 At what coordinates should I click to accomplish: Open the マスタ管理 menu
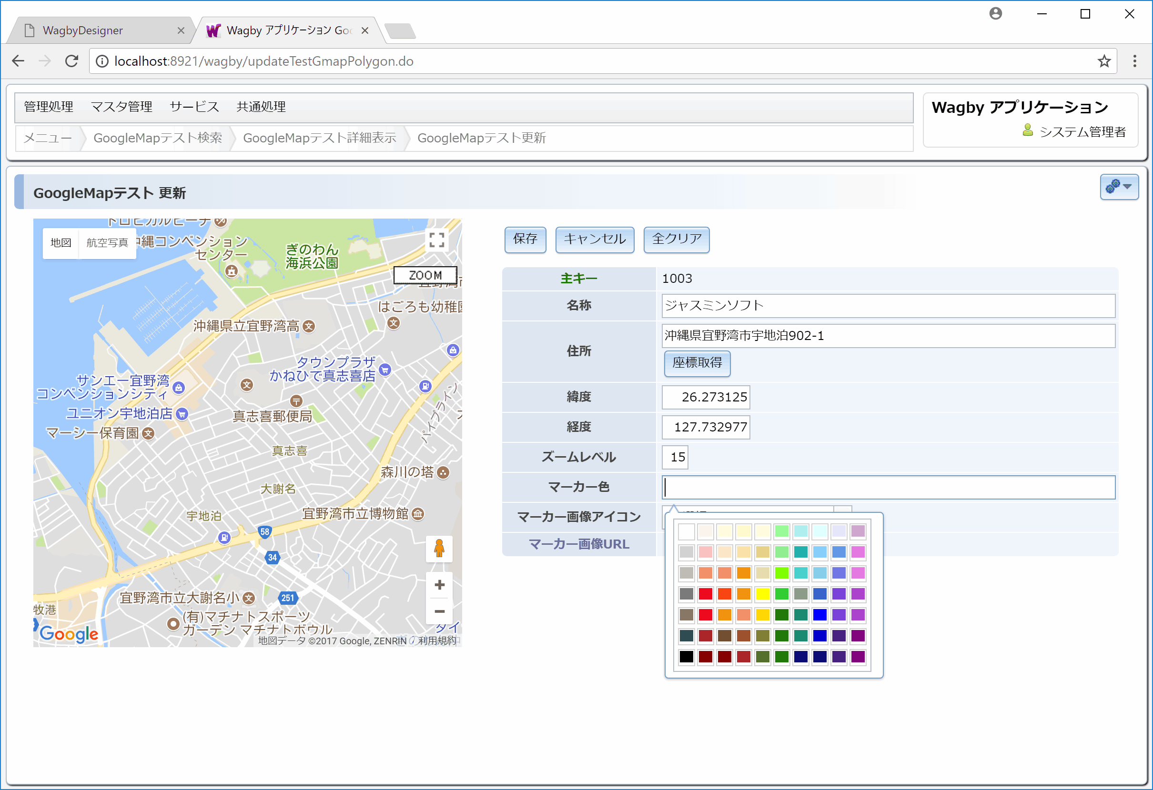click(x=121, y=107)
